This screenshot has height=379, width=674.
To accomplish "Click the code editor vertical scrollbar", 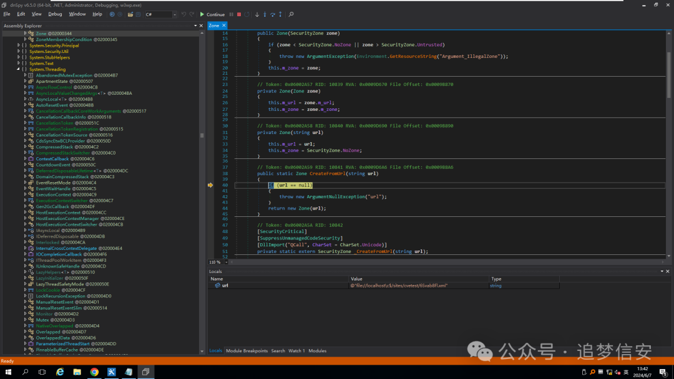I will click(668, 75).
